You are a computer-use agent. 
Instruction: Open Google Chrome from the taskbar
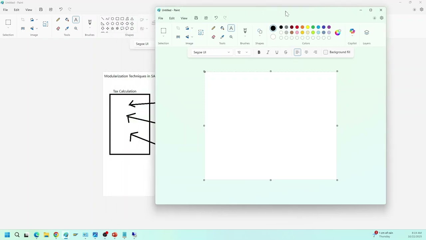point(56,235)
